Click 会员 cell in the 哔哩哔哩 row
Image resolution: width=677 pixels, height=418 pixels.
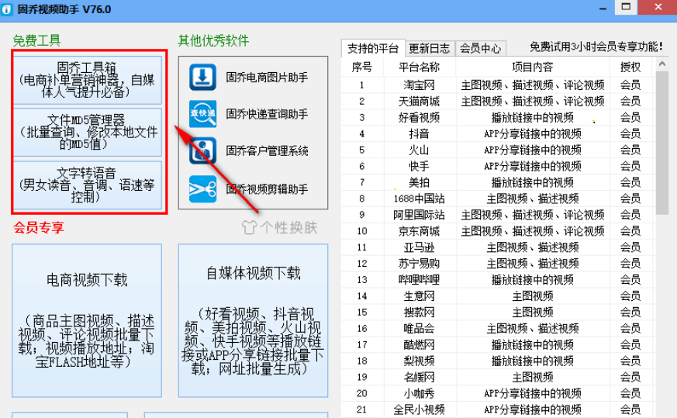click(x=630, y=280)
